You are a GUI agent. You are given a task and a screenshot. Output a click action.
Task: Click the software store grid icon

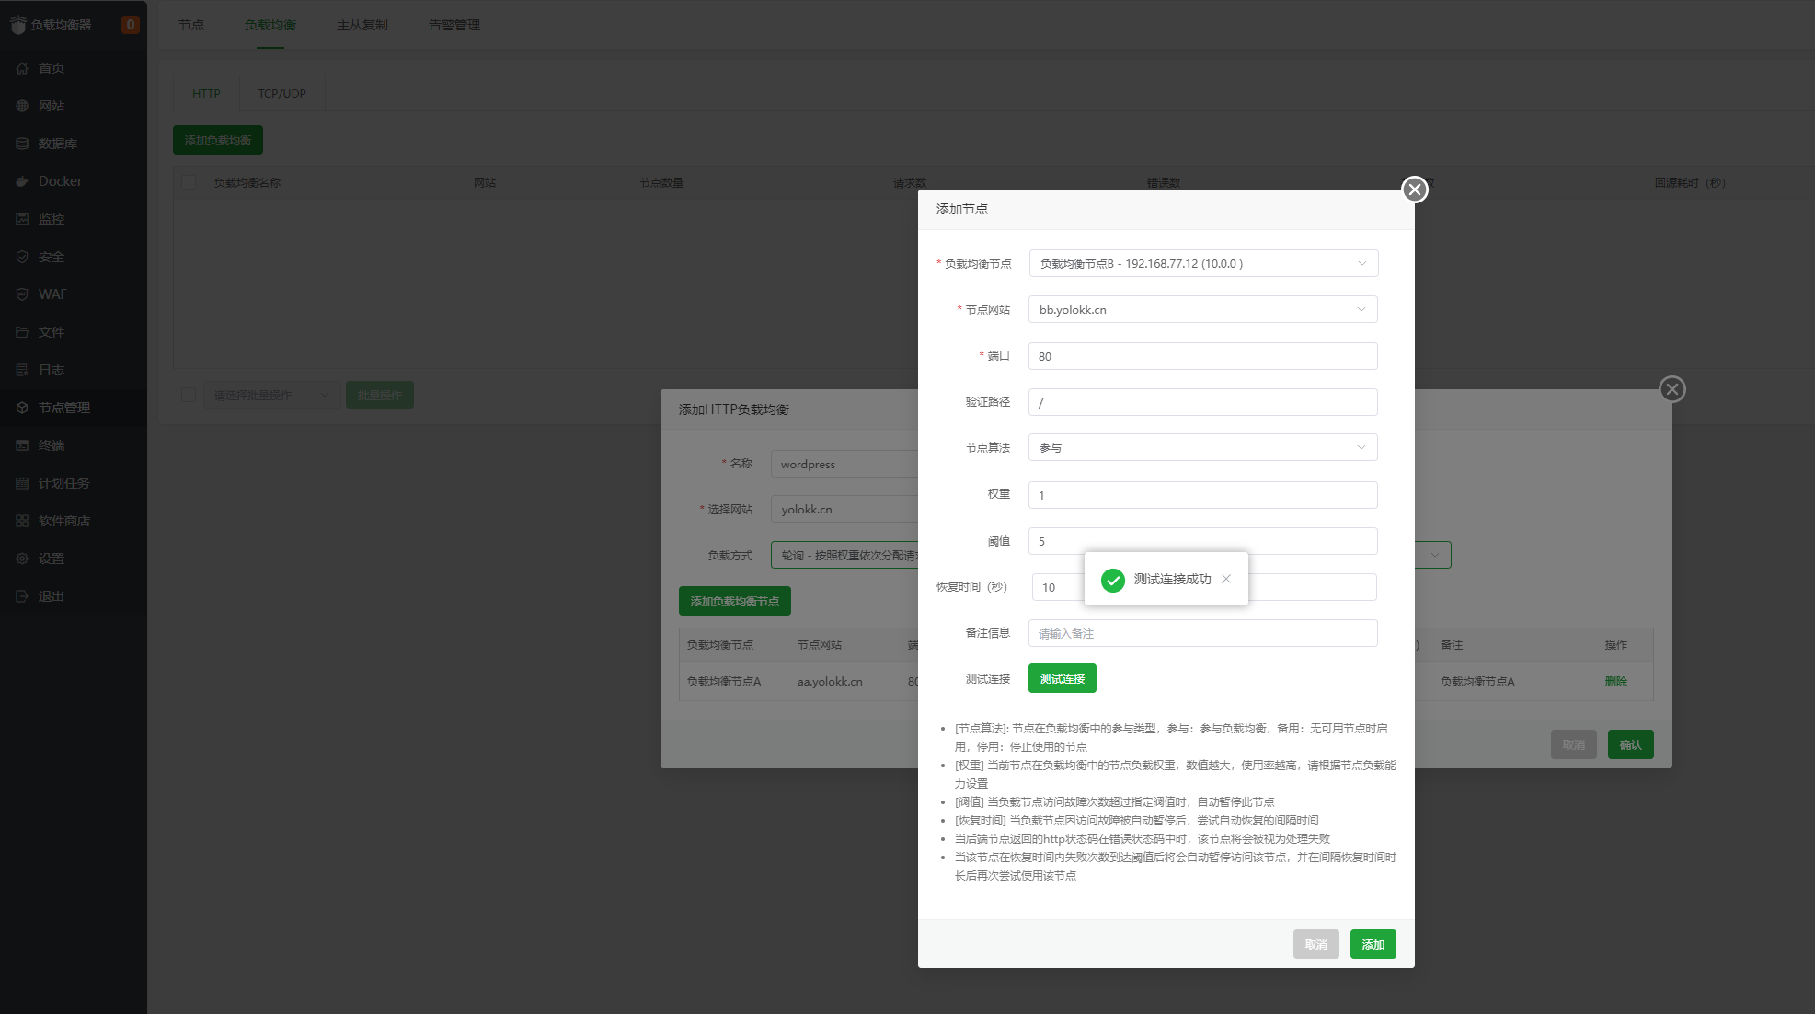click(22, 521)
